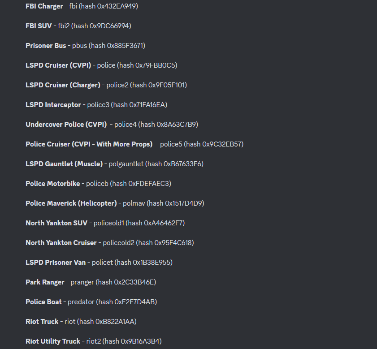Click the Prisoner Bus entry name

pyautogui.click(x=46, y=46)
